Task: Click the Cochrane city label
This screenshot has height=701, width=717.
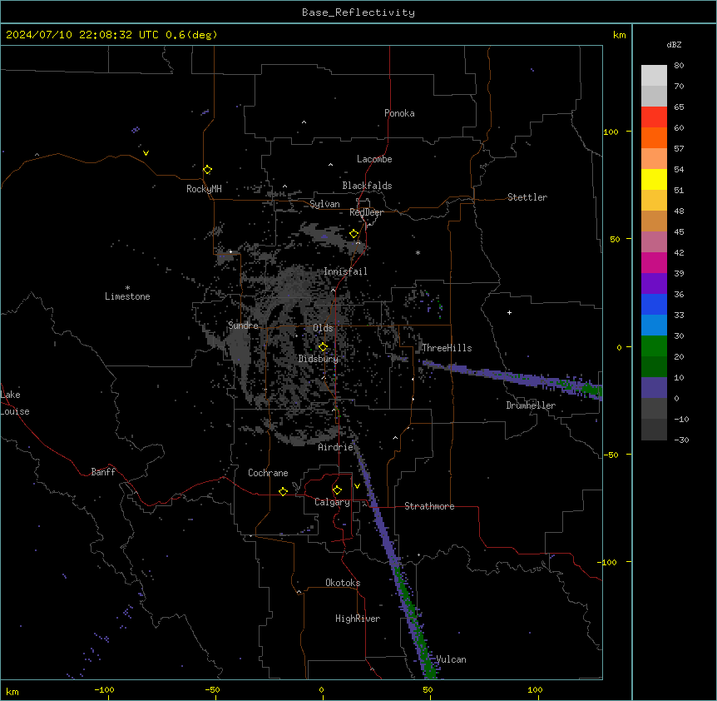Action: point(268,473)
